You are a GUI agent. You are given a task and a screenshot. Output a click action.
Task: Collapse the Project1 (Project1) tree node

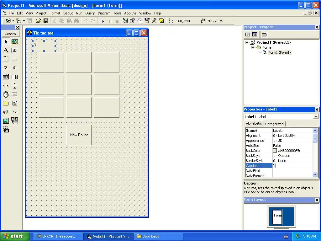tap(247, 42)
